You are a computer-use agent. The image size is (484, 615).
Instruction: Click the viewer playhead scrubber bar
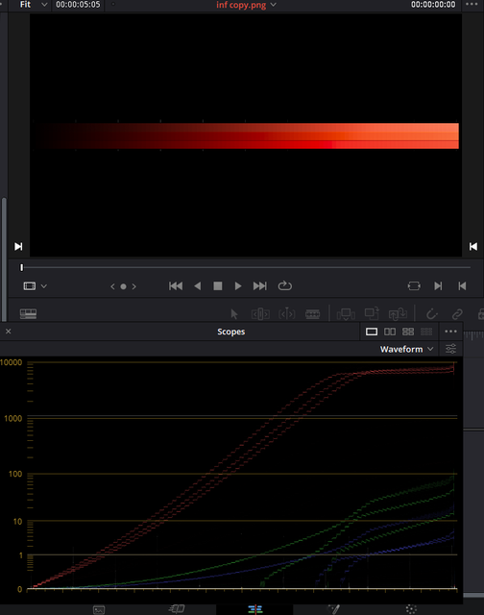click(246, 267)
